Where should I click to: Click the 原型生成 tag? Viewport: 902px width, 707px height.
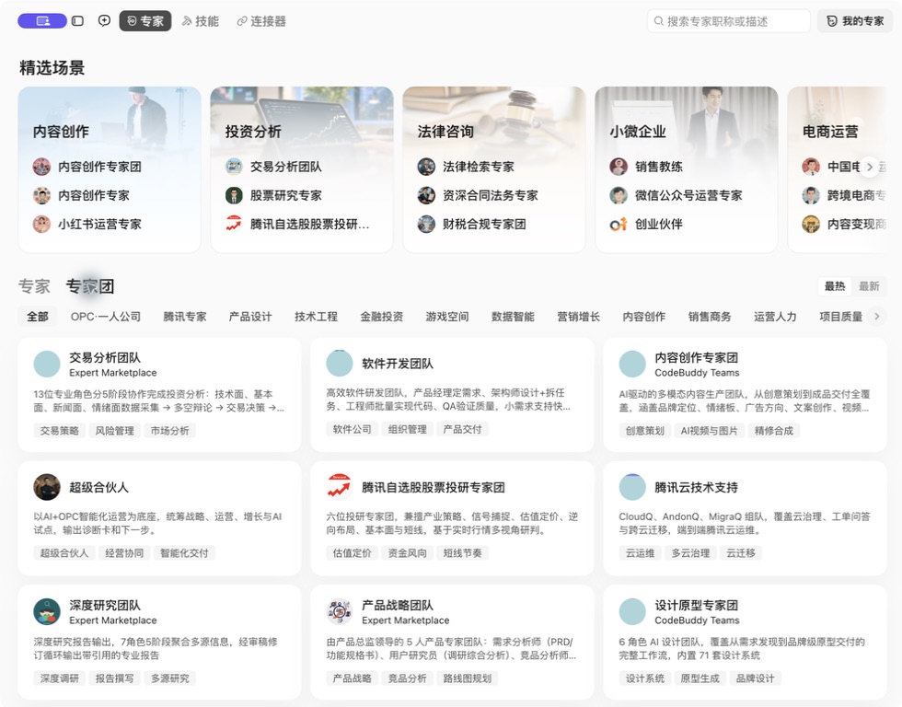(x=700, y=678)
